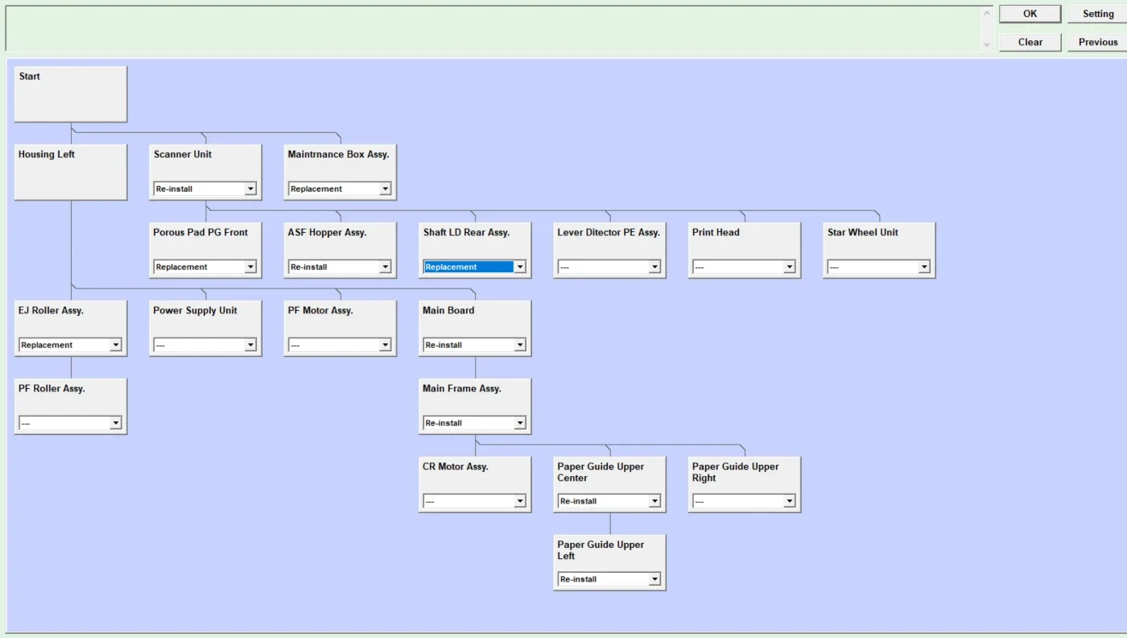
Task: Open the PF Roller Assy. dropdown
Action: point(70,423)
